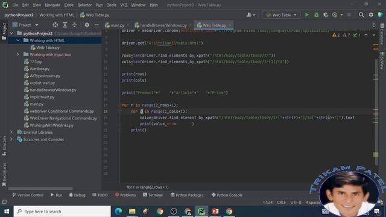Click the UTF-8 encoding indicator
Viewport: 386px width, 217px height.
(296, 203)
